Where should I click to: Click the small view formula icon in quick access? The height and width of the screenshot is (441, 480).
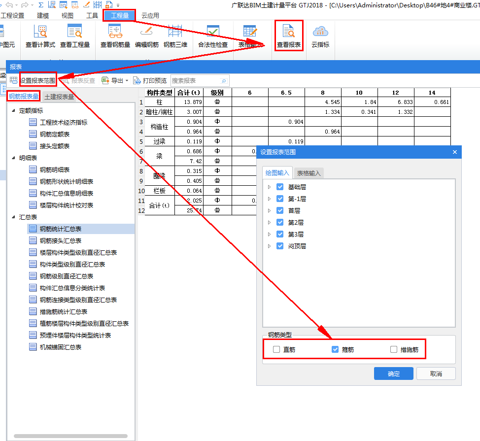52,4
